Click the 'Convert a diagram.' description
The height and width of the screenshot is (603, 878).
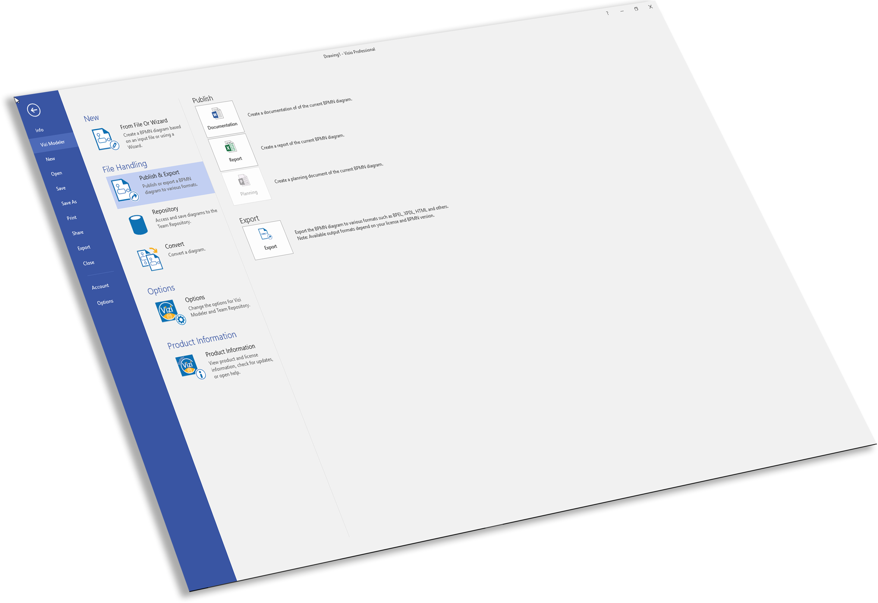coord(187,252)
